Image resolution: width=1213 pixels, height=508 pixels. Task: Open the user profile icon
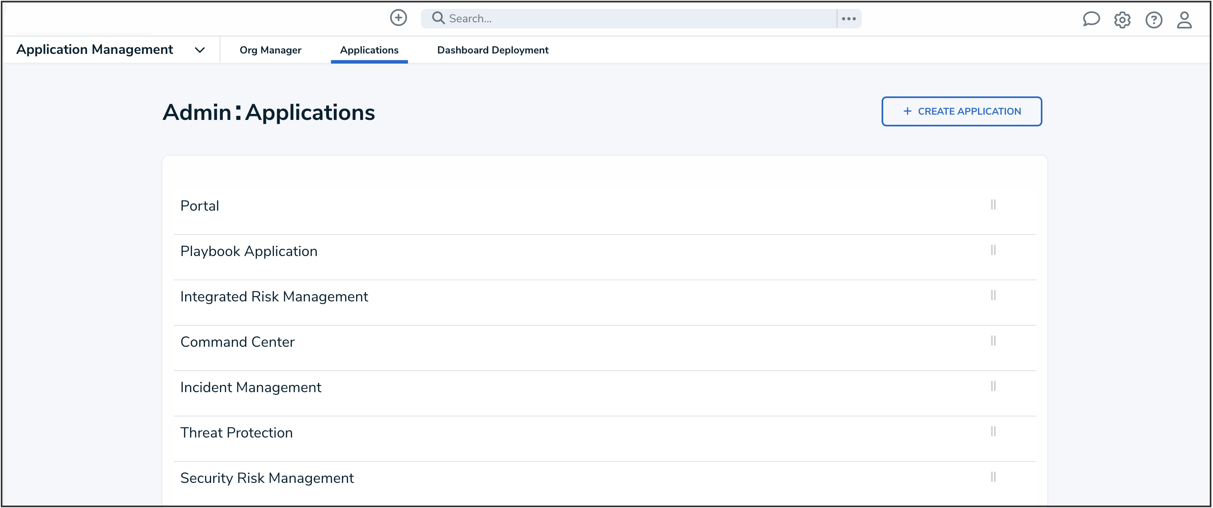[1185, 19]
